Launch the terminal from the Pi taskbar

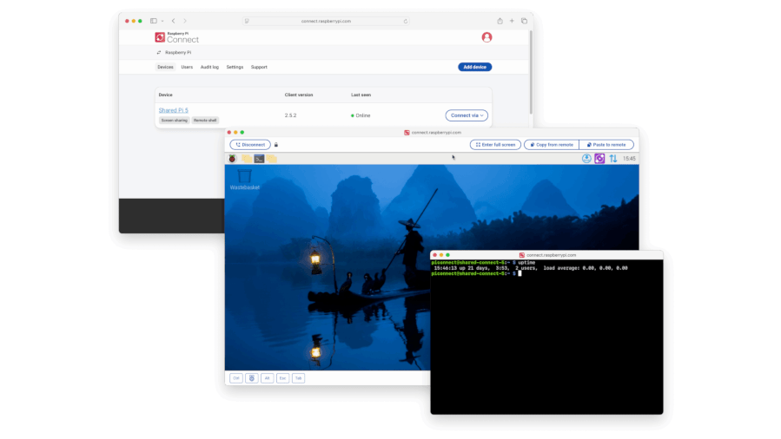coord(259,159)
